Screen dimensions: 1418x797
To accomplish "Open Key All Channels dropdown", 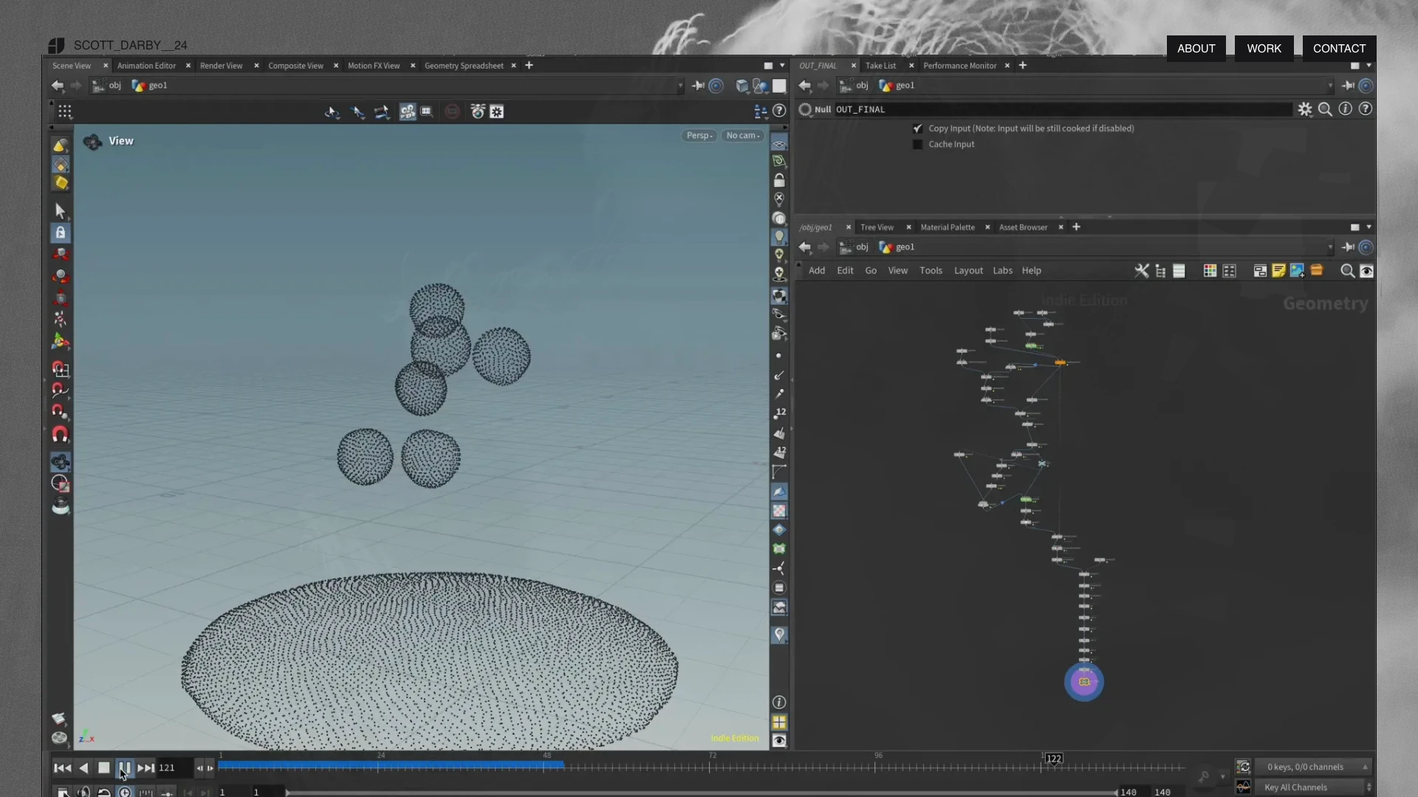I will click(x=1315, y=787).
